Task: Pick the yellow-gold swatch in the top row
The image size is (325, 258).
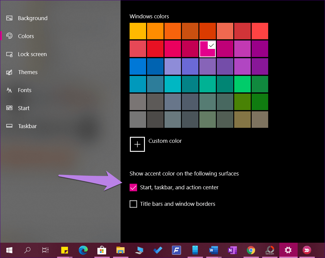Action: tap(138, 31)
